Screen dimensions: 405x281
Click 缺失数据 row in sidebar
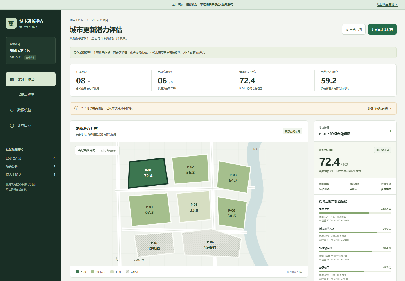coord(31,166)
